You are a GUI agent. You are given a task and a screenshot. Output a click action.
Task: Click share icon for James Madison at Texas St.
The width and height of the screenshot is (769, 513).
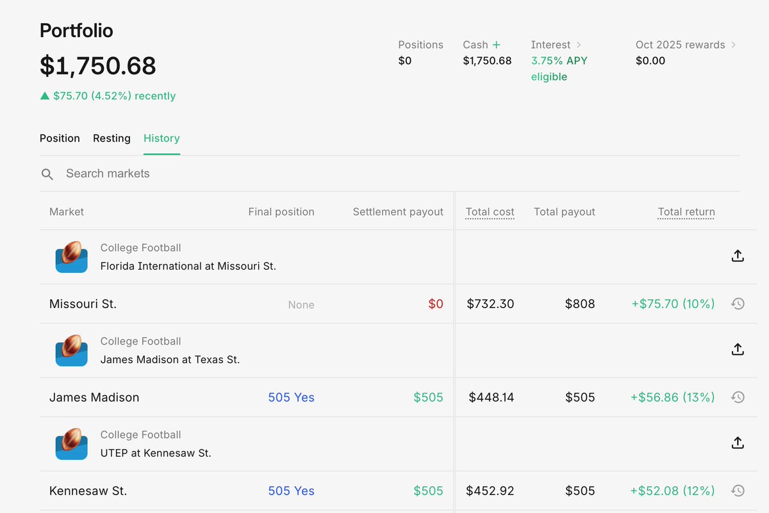pos(738,350)
